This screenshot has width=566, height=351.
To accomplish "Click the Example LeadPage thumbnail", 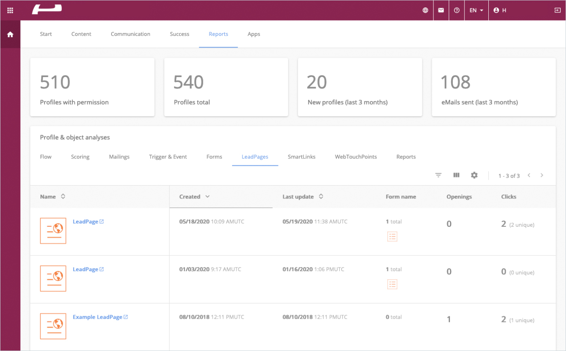I will [x=53, y=326].
